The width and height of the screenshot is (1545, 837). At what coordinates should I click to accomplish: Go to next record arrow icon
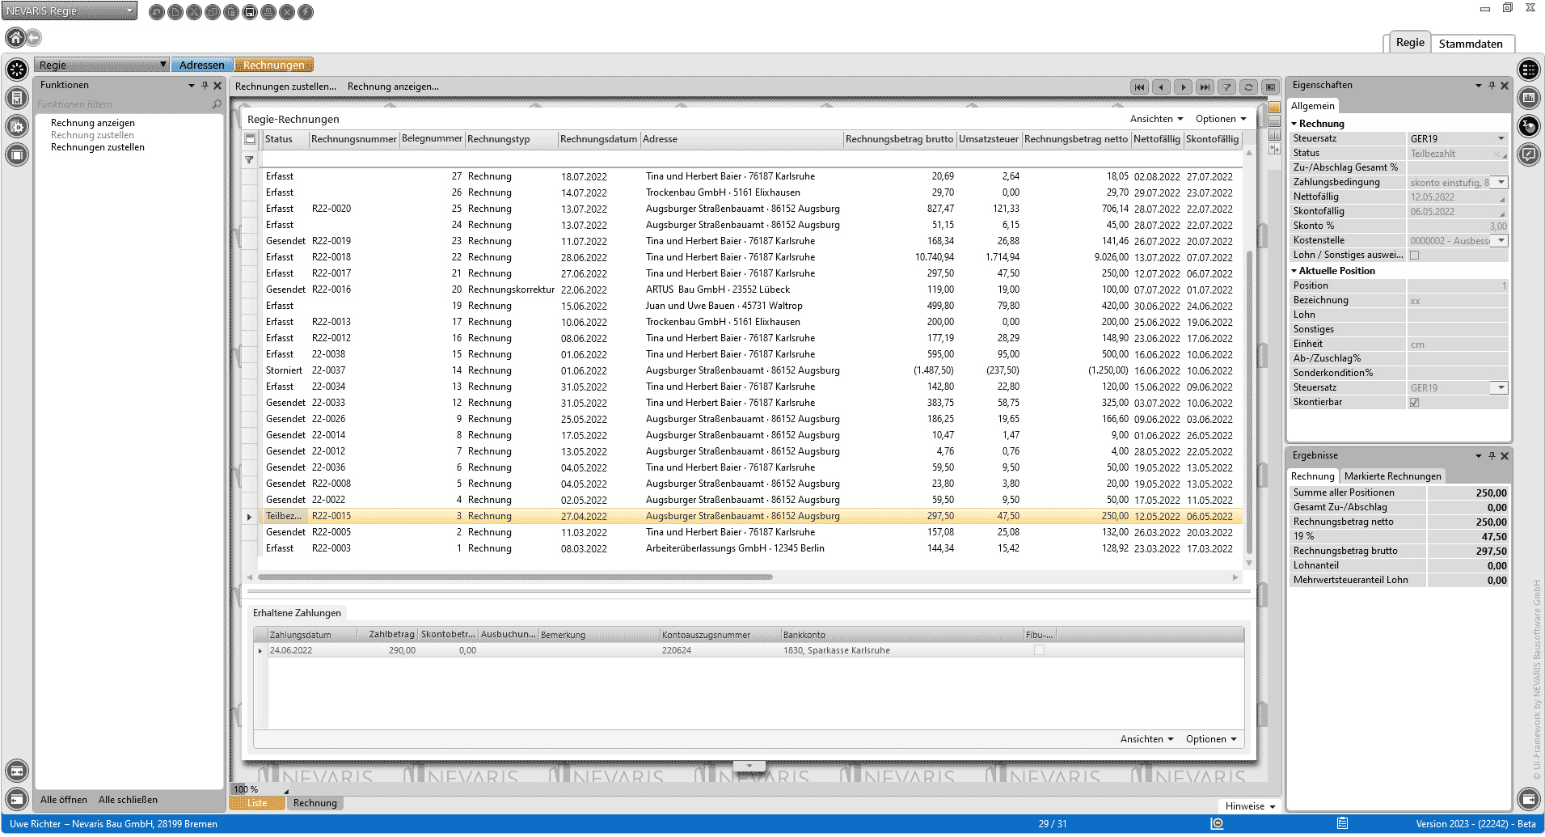point(1183,87)
